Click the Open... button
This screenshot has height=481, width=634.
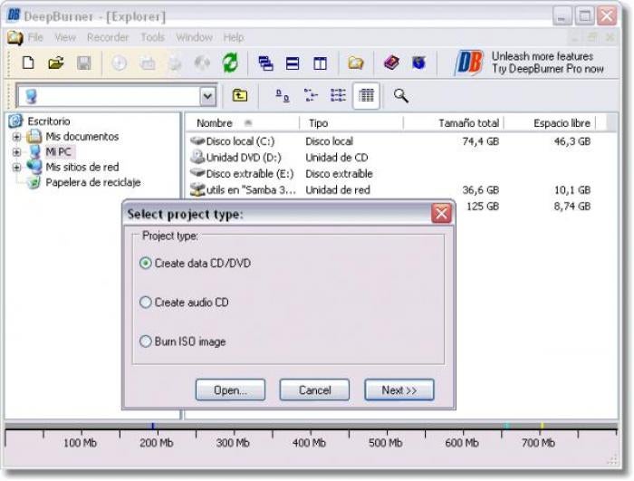click(x=230, y=390)
